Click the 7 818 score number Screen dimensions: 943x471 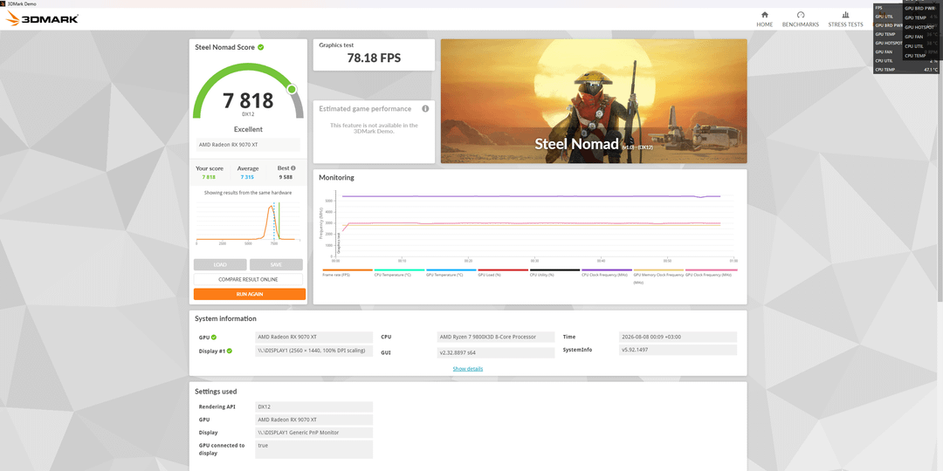coord(248,100)
